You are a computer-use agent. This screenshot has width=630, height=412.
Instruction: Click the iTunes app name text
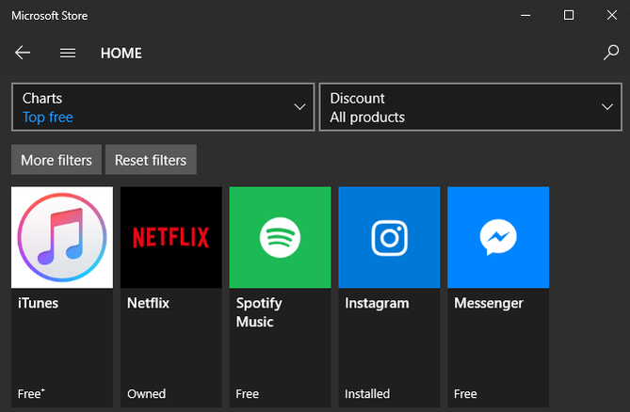[x=38, y=303]
